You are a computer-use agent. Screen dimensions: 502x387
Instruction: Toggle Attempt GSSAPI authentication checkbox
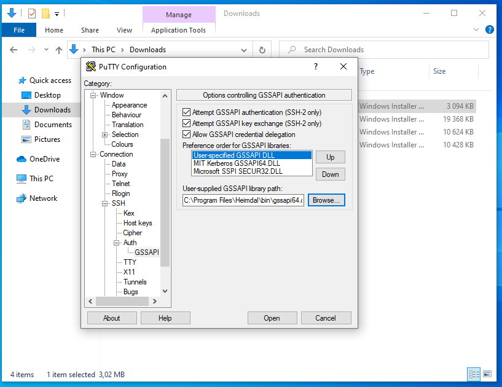[187, 112]
